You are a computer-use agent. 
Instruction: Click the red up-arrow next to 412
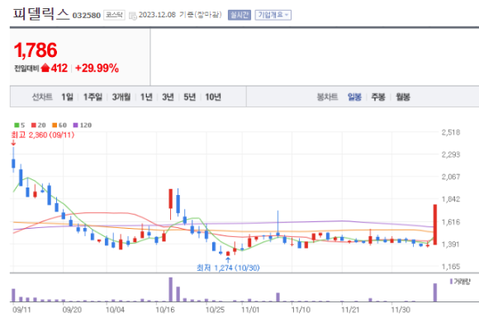tap(45, 68)
